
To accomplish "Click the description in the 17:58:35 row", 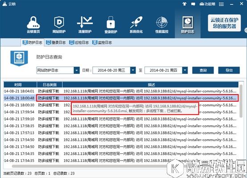I will 150,126.
